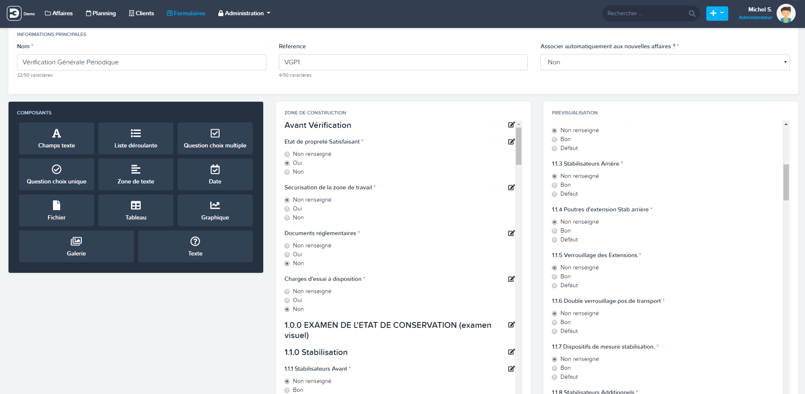Open the user avatar profile
The width and height of the screenshot is (805, 394).
click(786, 14)
